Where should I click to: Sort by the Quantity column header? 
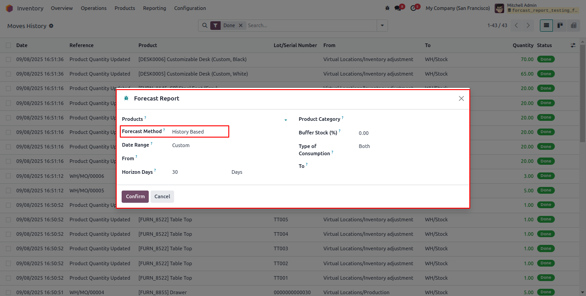[523, 45]
